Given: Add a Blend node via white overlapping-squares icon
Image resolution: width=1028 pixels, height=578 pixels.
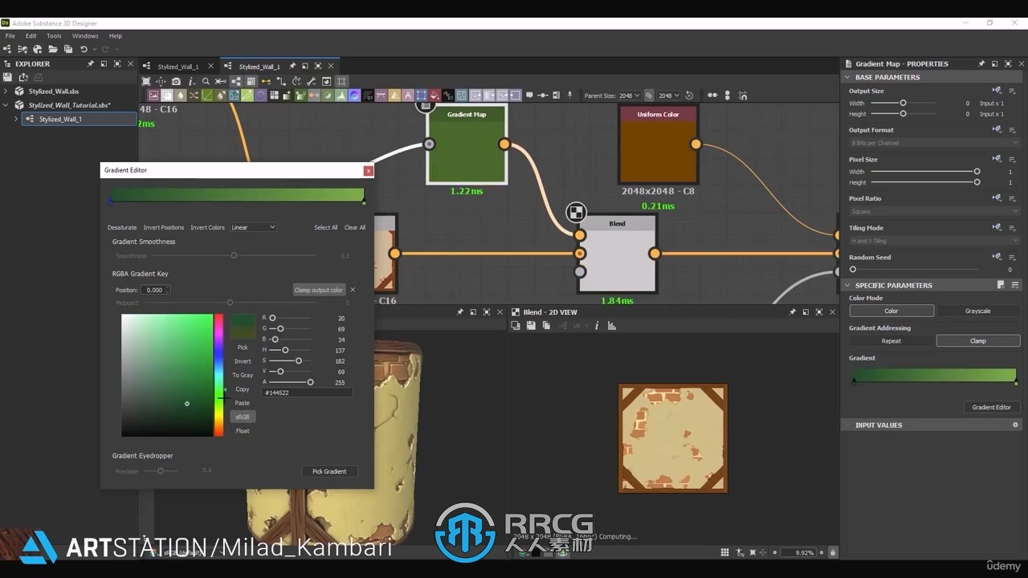Looking at the screenshot, I should click(x=167, y=95).
